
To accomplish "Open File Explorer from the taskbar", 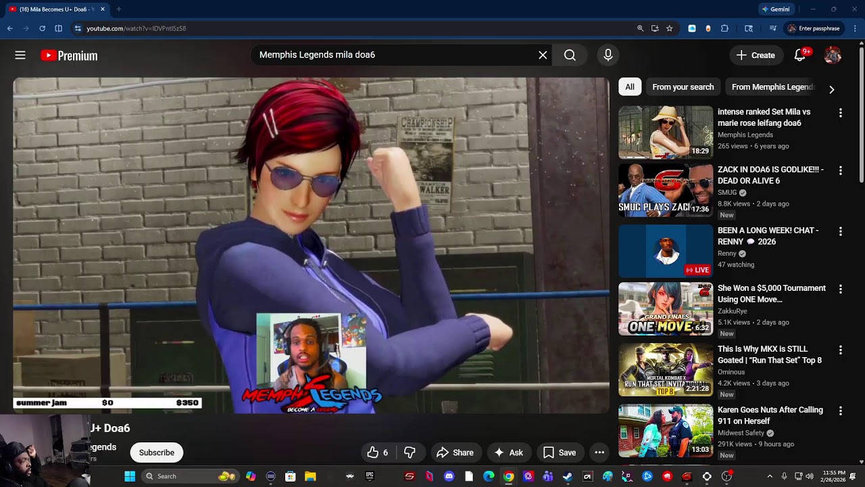I will tap(310, 476).
